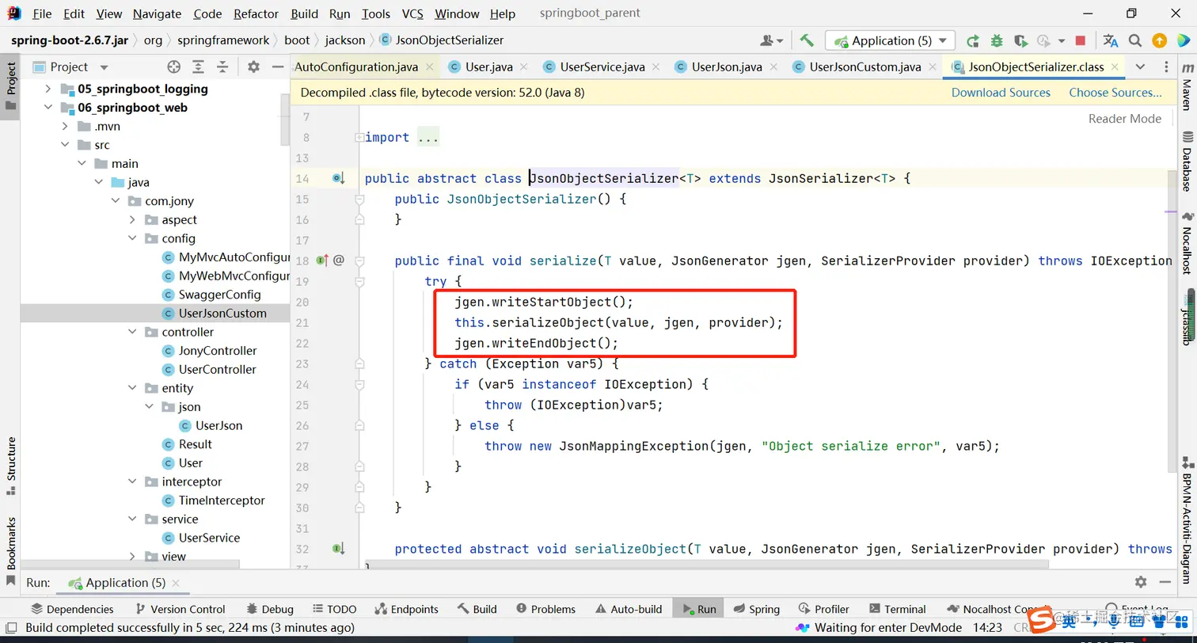This screenshot has width=1197, height=643.
Task: Open the Terminal tool window
Action: [897, 609]
